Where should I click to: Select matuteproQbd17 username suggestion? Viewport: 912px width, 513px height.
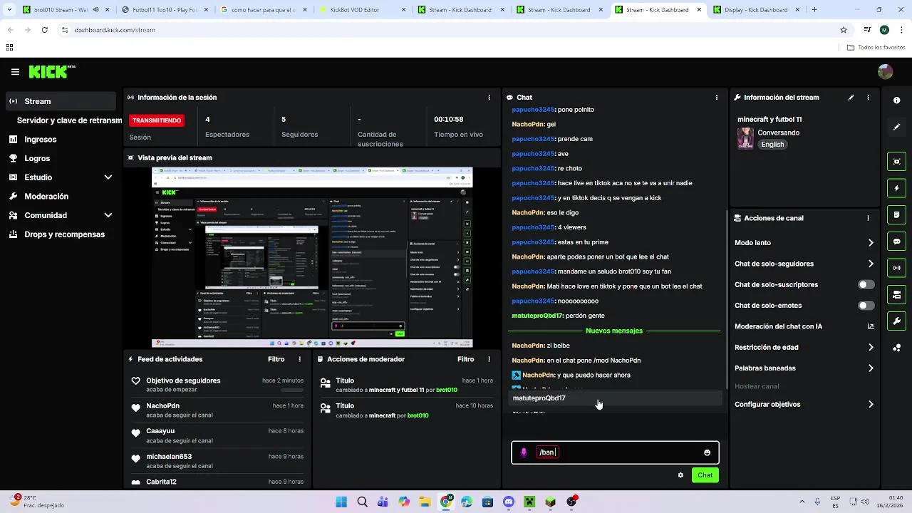click(615, 398)
